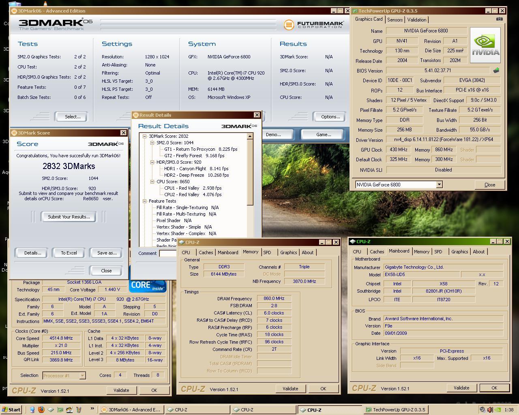Select GT2 - Firefly Forest row
519x415 pixels.
(x=194, y=156)
